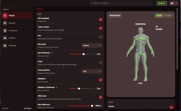Click the 3D character model preview
Screen dimensions: 181x111
[141, 54]
